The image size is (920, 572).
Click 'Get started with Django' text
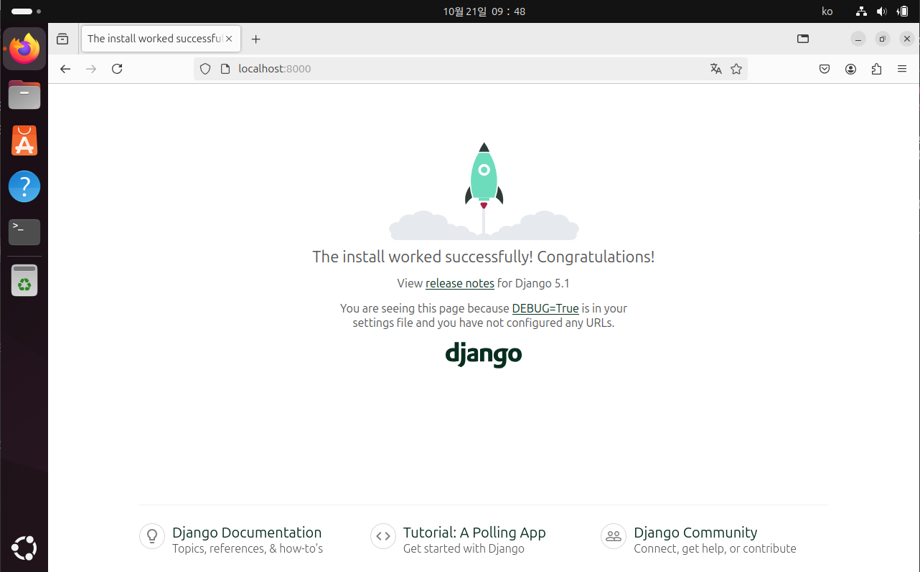pos(464,548)
